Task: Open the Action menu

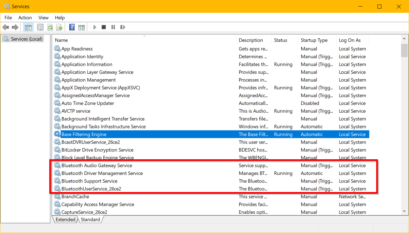Action: [25, 17]
